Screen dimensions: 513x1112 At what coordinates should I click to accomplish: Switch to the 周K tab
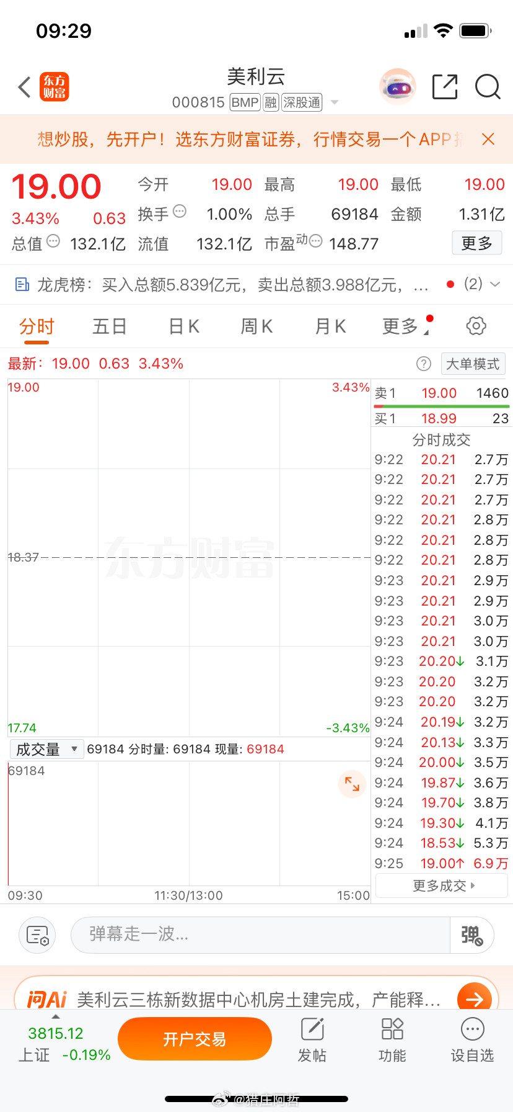point(256,326)
